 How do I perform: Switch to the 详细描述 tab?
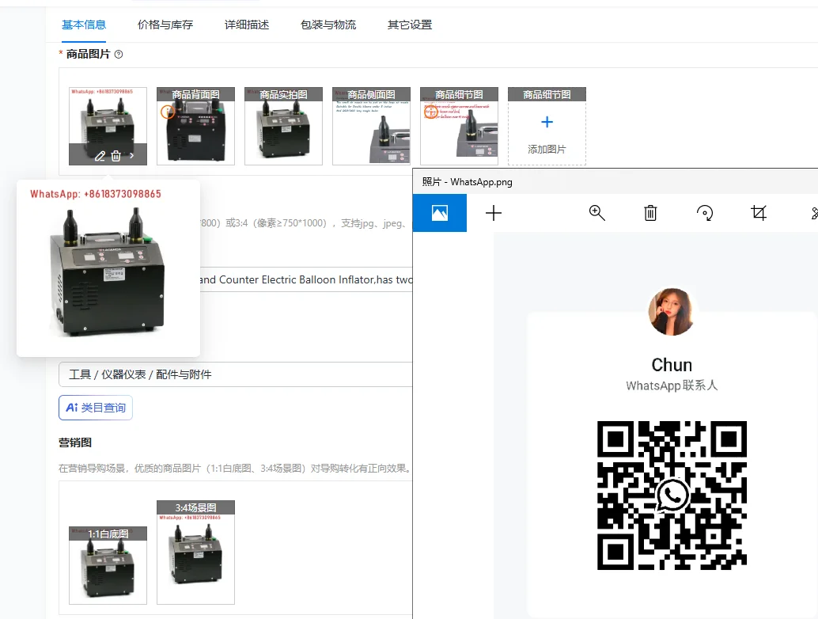(247, 25)
